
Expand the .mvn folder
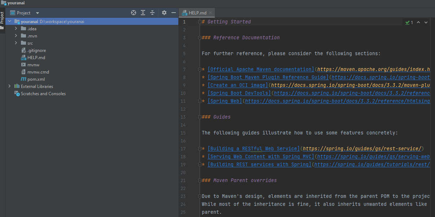(x=16, y=36)
